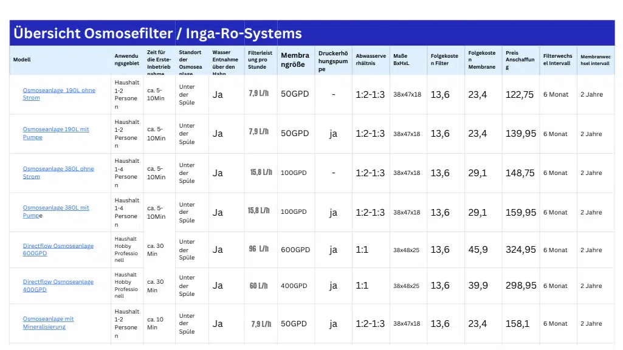The image size is (623, 350).
Task: Click 50GPD in the 190L ohne Strom row
Action: coord(295,94)
